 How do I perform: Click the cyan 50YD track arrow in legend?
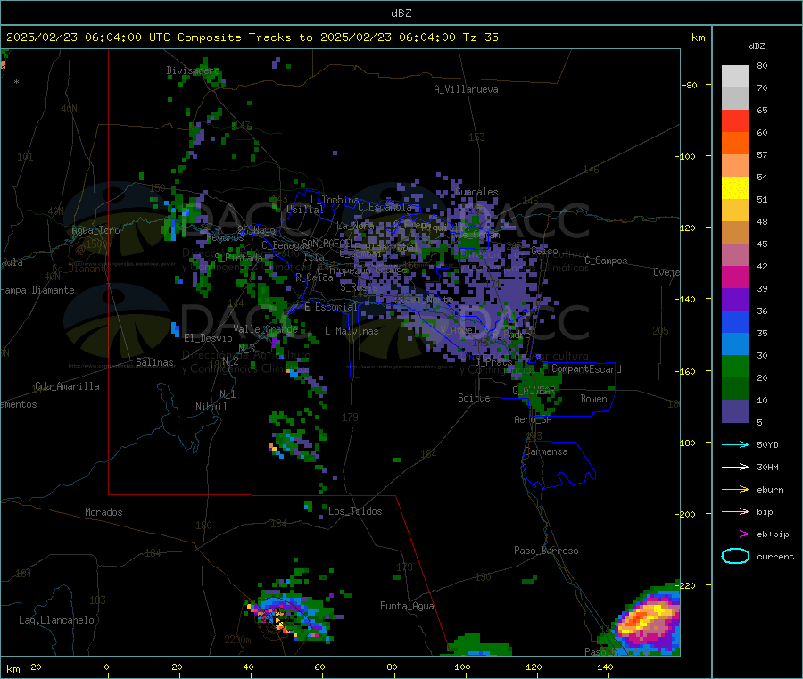(x=735, y=444)
